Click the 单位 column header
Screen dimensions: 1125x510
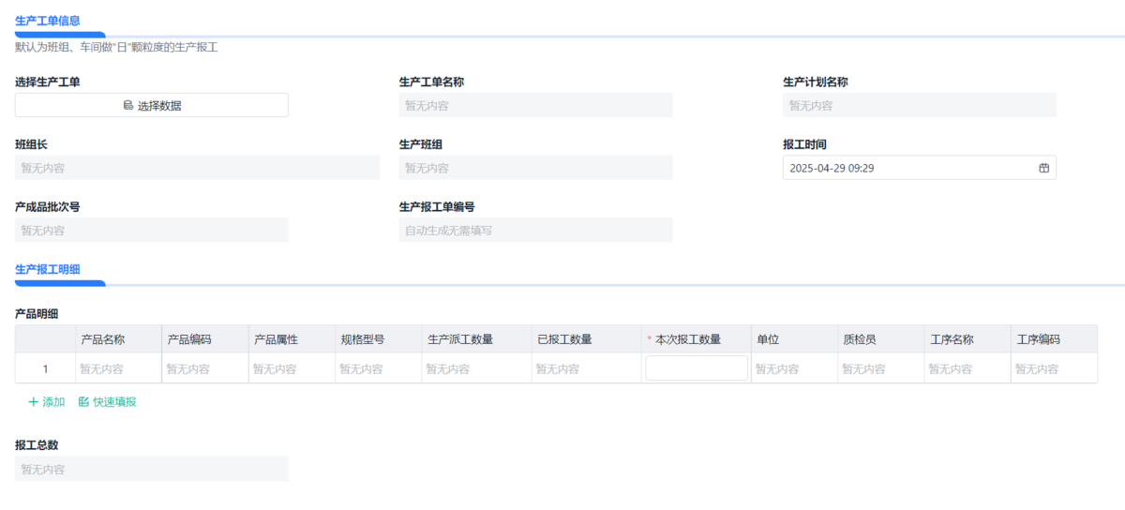(795, 339)
